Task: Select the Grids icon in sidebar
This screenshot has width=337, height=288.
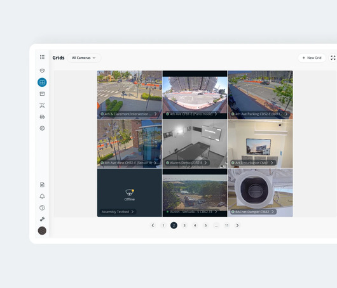Action: point(42,82)
